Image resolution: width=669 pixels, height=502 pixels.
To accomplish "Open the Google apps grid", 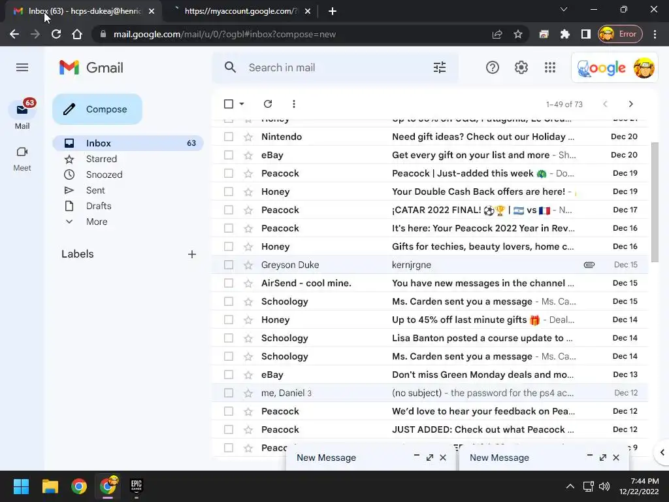I will (x=550, y=67).
